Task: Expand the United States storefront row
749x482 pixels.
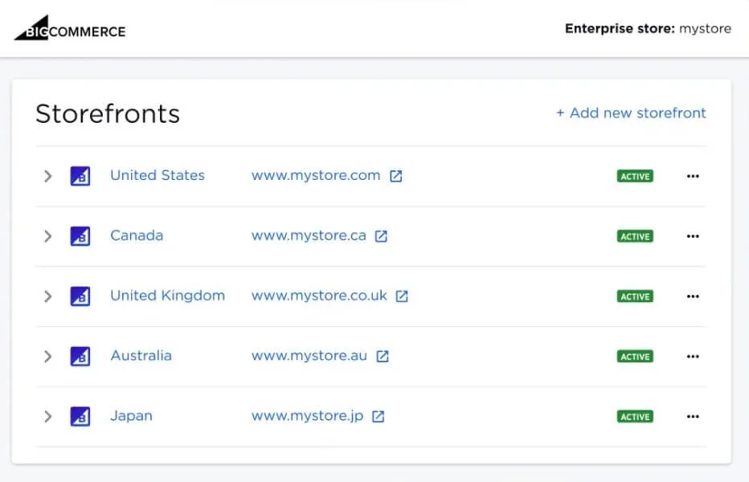Action: [47, 176]
